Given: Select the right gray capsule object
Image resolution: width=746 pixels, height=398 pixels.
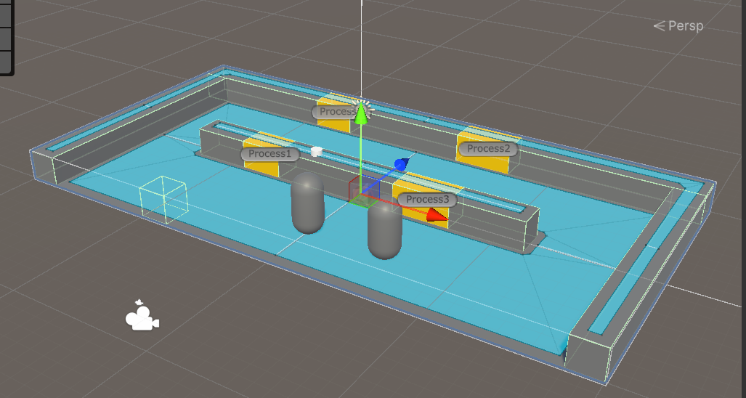Looking at the screenshot, I should tap(384, 229).
